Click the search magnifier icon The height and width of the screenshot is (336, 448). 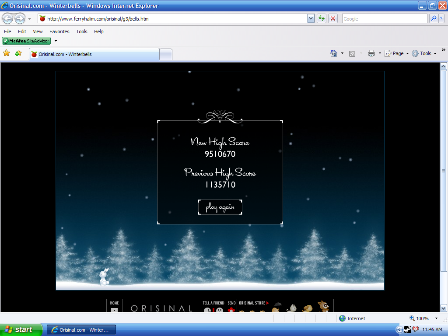433,18
